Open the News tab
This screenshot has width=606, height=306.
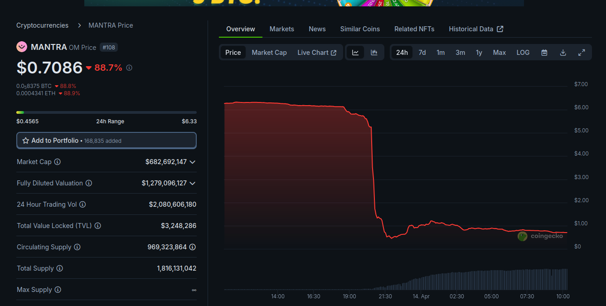click(317, 29)
